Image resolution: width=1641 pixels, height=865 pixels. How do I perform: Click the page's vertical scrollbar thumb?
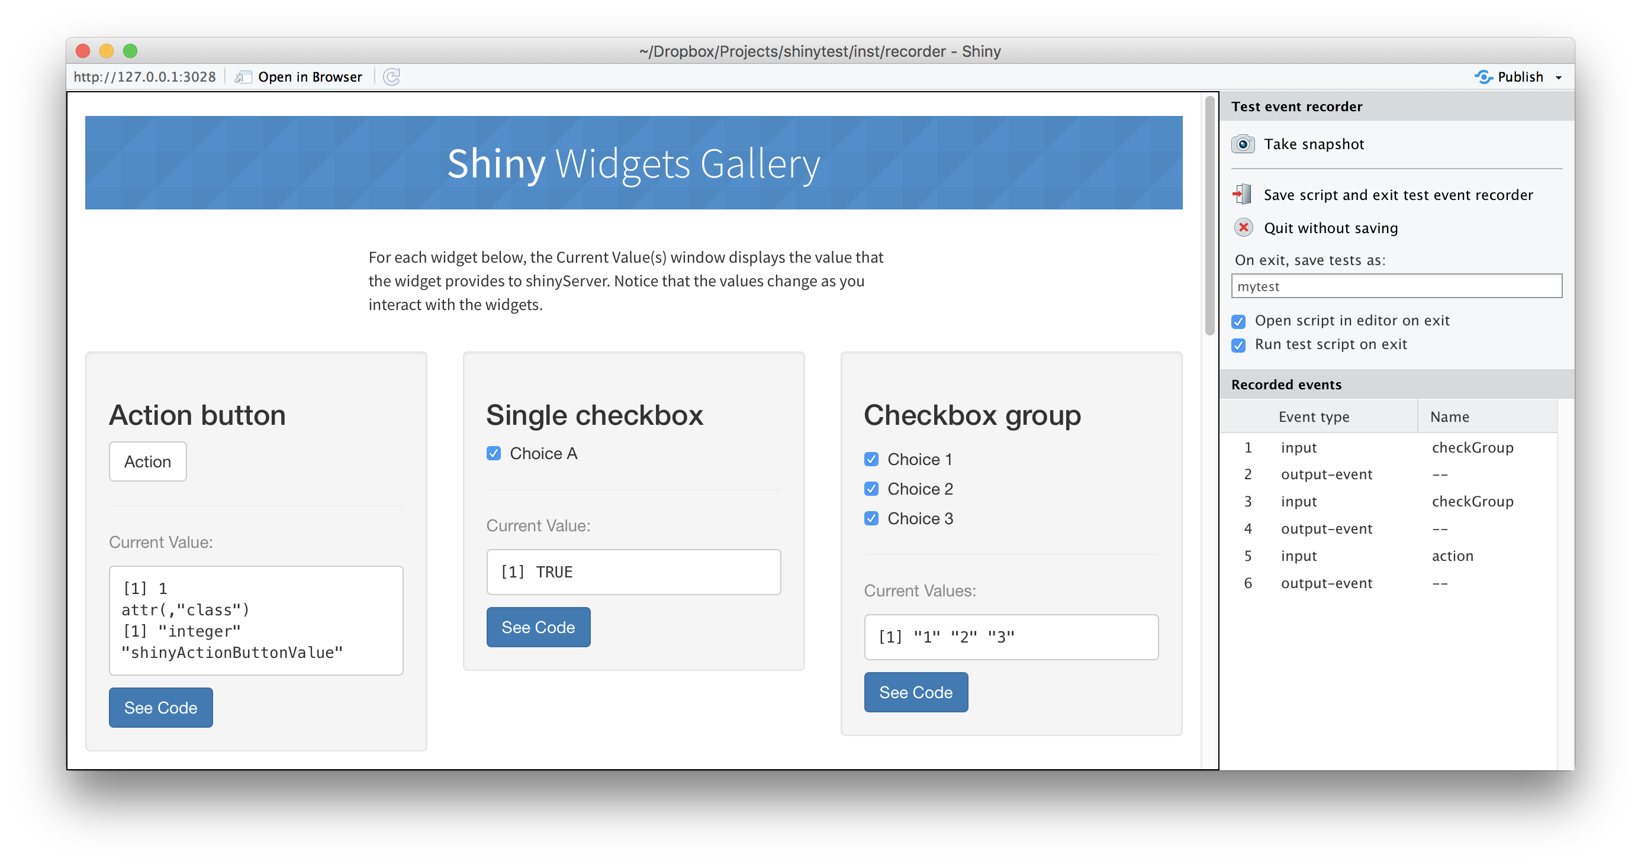(x=1209, y=217)
